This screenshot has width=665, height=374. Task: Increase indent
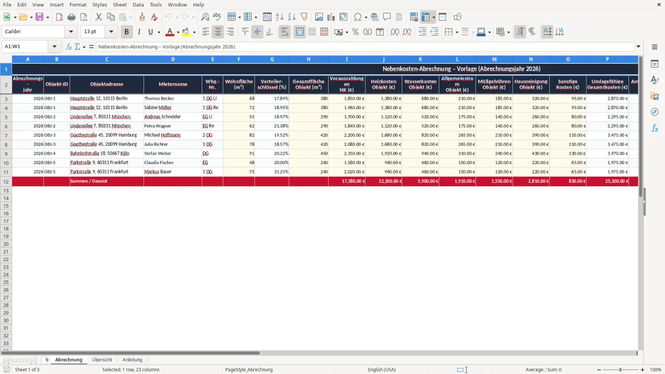[422, 32]
